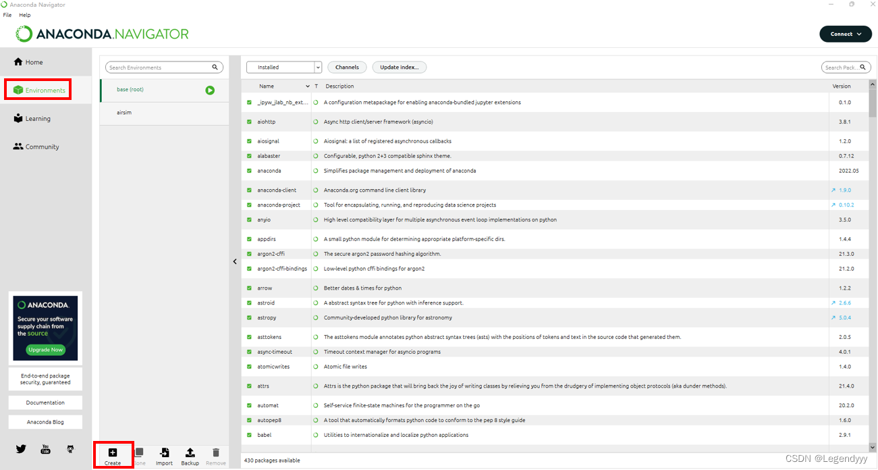Screen dimensions: 878x470
Task: Toggle checkbox for aiosignal package
Action: point(249,141)
